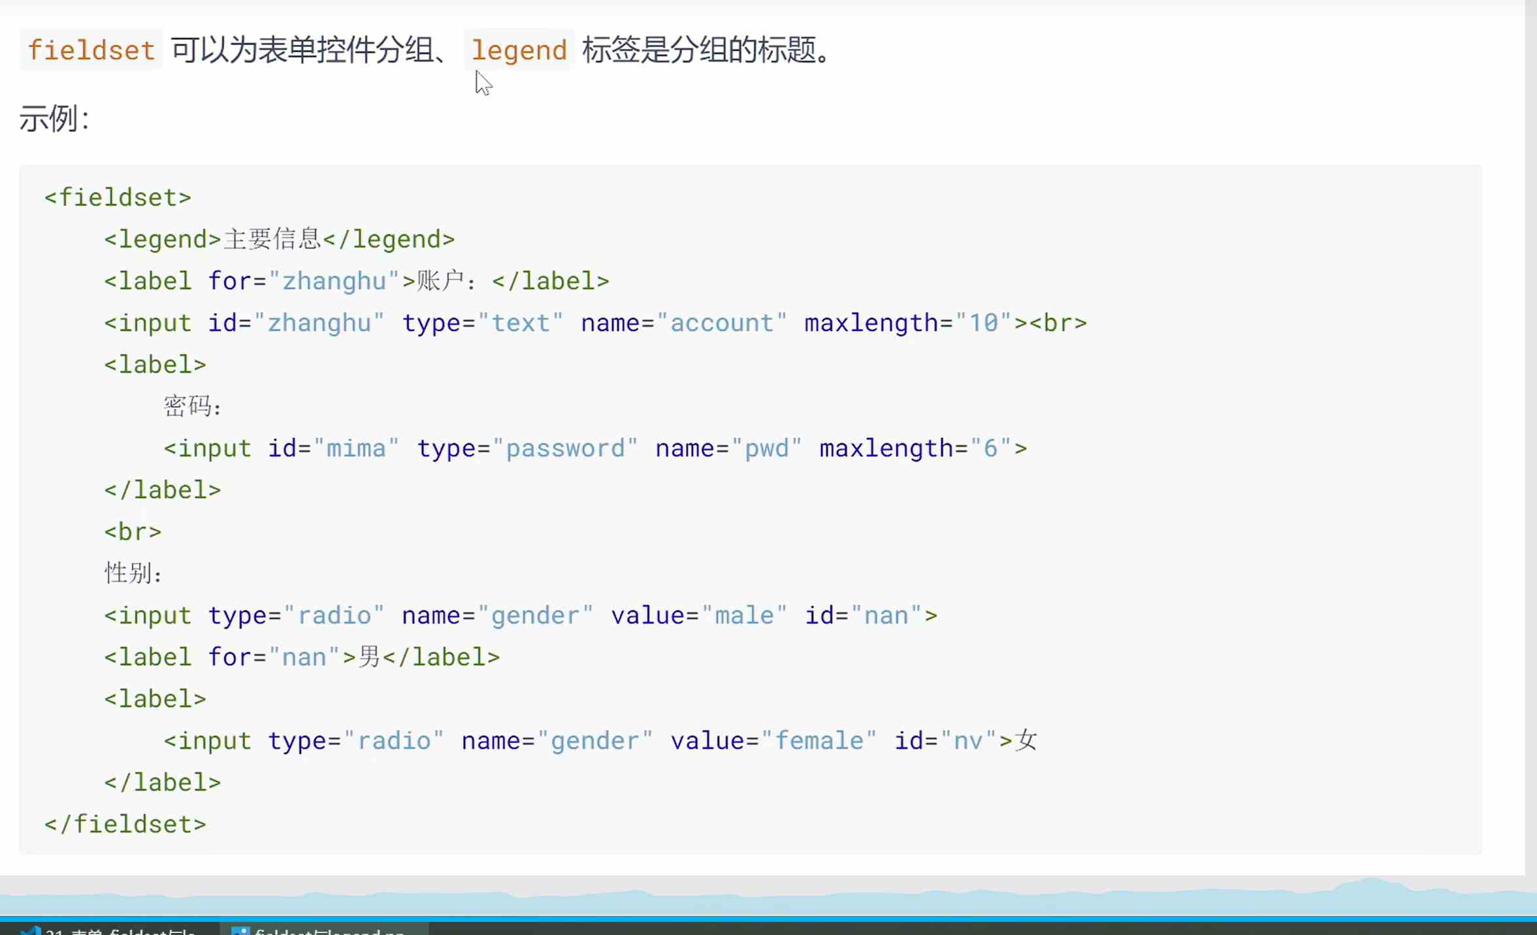Seek using the blue video progress bar
Image resolution: width=1537 pixels, height=935 pixels.
pos(768,919)
